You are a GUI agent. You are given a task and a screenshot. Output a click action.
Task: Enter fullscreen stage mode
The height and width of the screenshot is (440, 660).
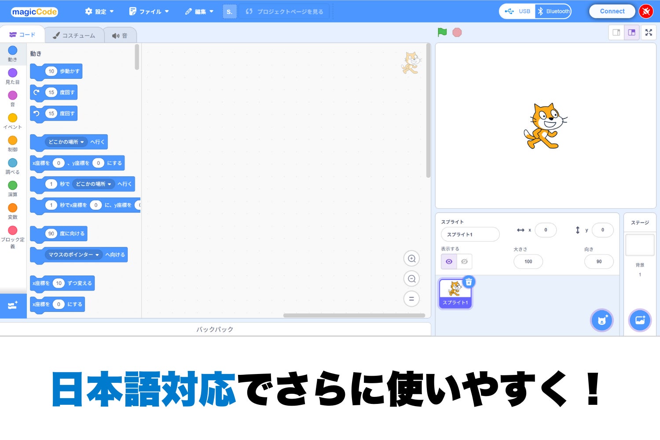click(x=649, y=33)
